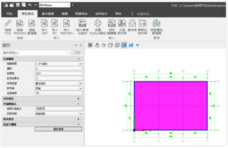Open the 帮助 ribbon tab
The image size is (228, 148).
tap(118, 14)
